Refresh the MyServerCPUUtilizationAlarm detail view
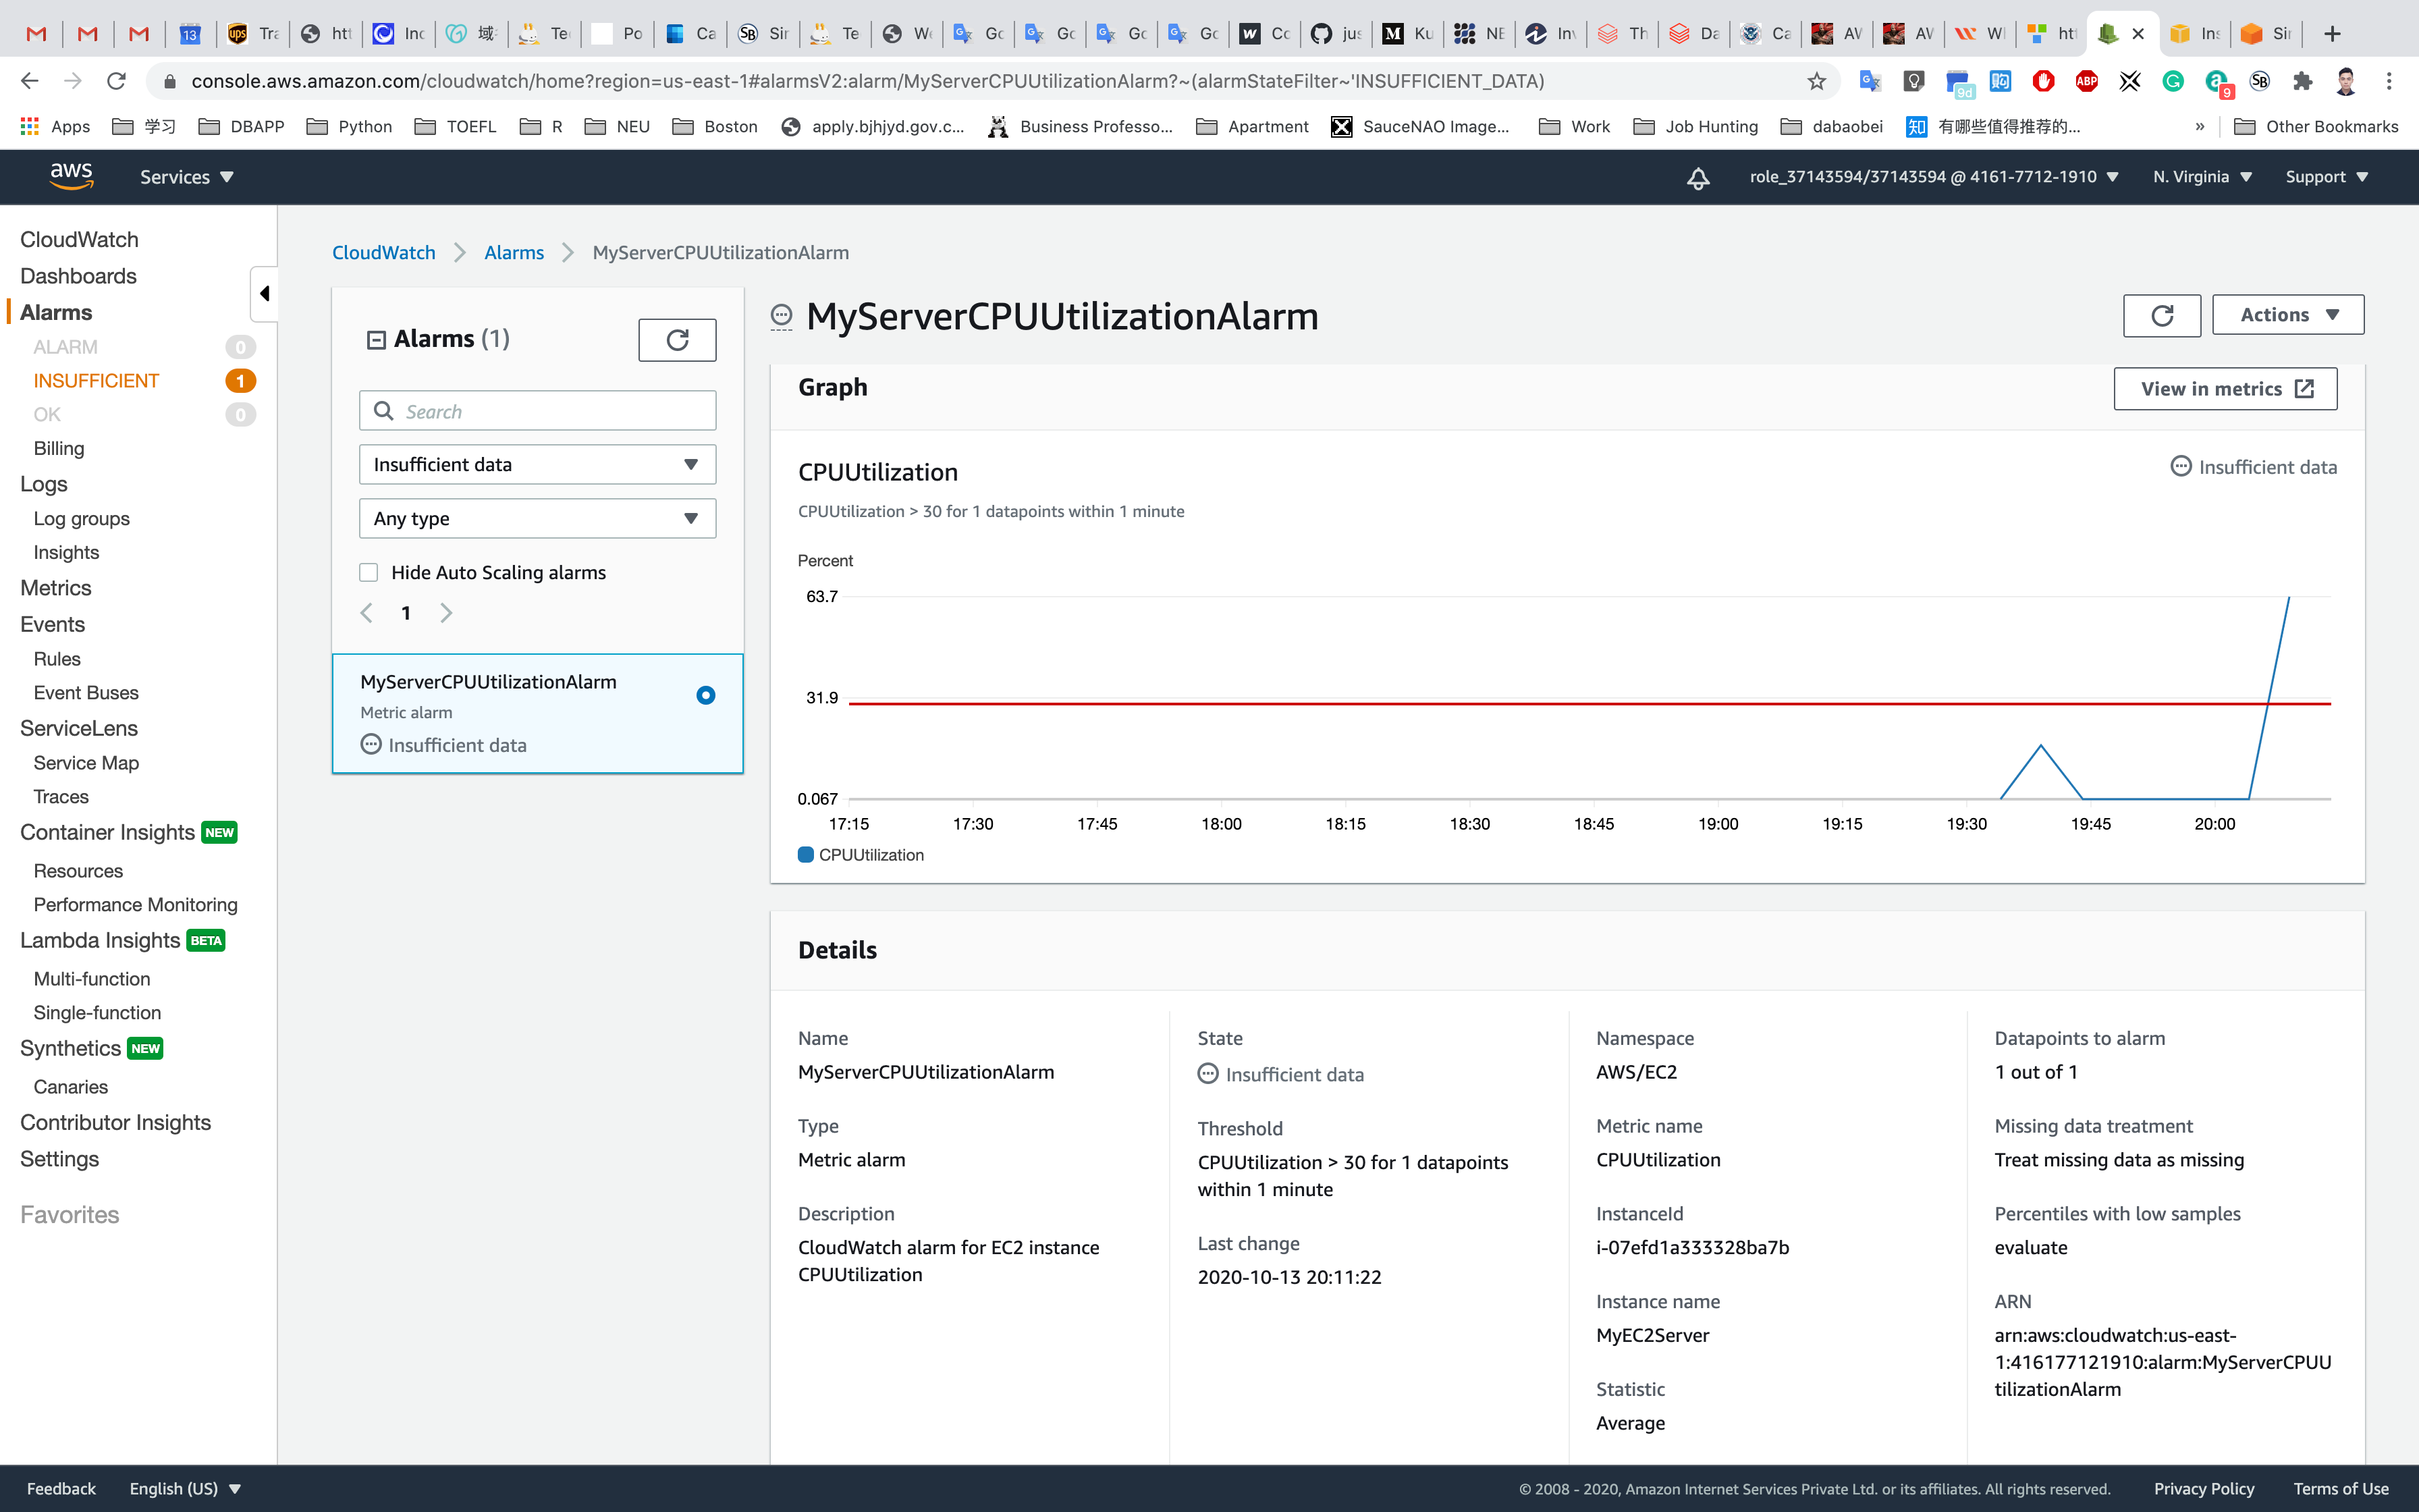The height and width of the screenshot is (1512, 2419). click(2161, 315)
